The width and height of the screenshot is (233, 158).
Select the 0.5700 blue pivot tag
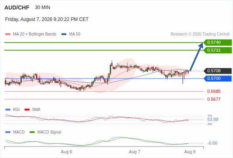(x=218, y=79)
